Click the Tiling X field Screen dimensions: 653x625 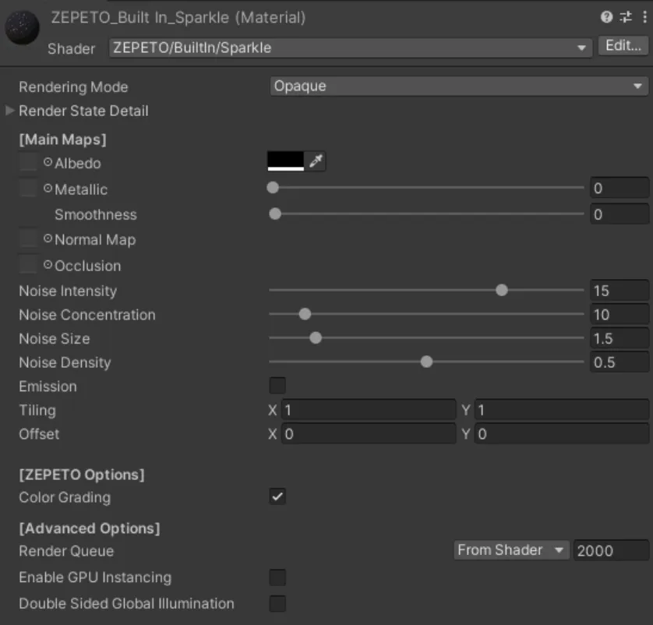point(369,410)
